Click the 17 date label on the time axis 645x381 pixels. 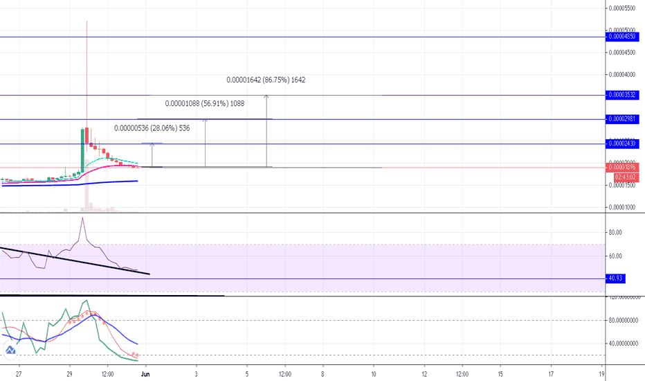point(551,374)
